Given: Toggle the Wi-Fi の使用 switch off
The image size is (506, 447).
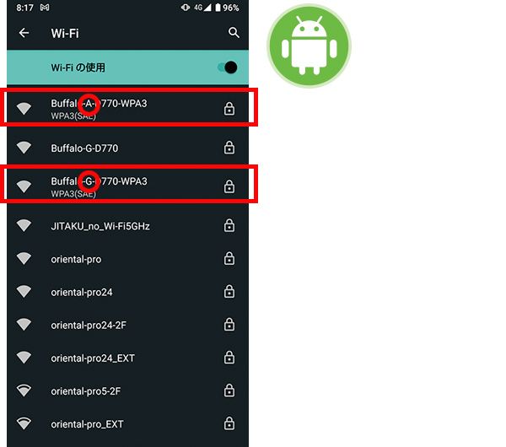Looking at the screenshot, I should tap(228, 67).
